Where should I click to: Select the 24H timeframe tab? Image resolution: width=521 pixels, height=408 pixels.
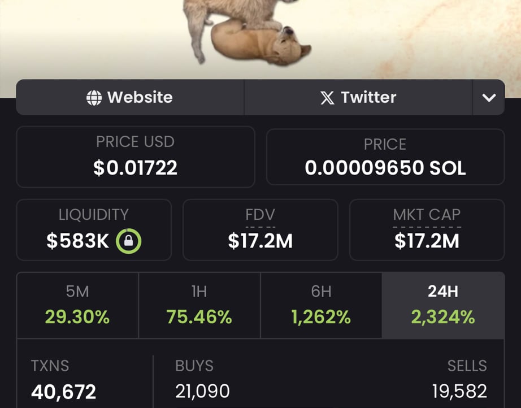coord(443,305)
